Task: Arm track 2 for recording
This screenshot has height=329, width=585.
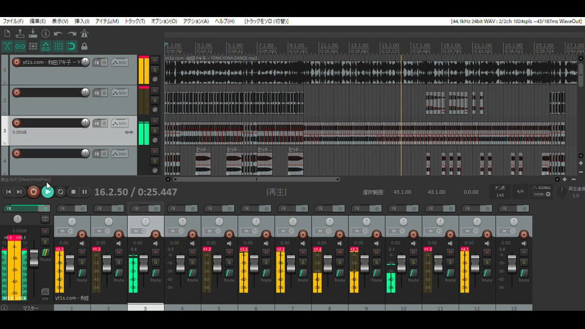Action: tap(16, 93)
